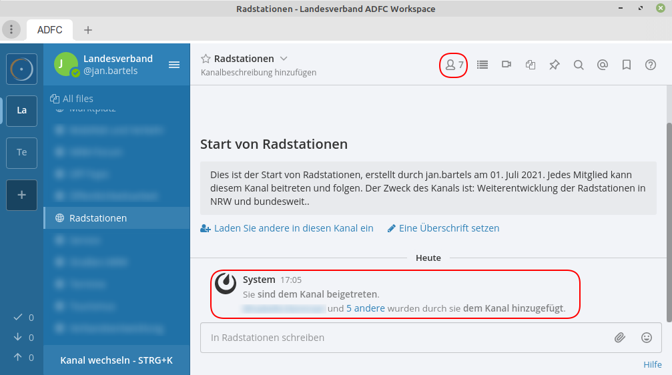Open the Landesverband hamburger main menu

(174, 65)
